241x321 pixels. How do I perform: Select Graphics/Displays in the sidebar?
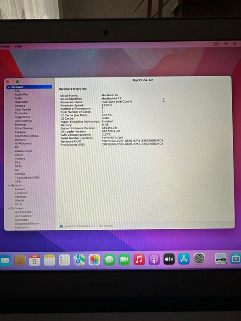(27, 136)
